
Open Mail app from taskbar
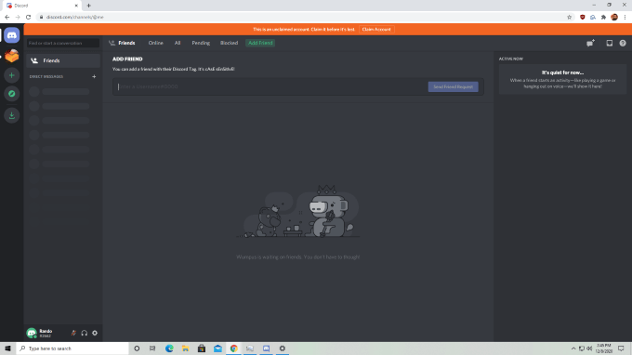217,348
